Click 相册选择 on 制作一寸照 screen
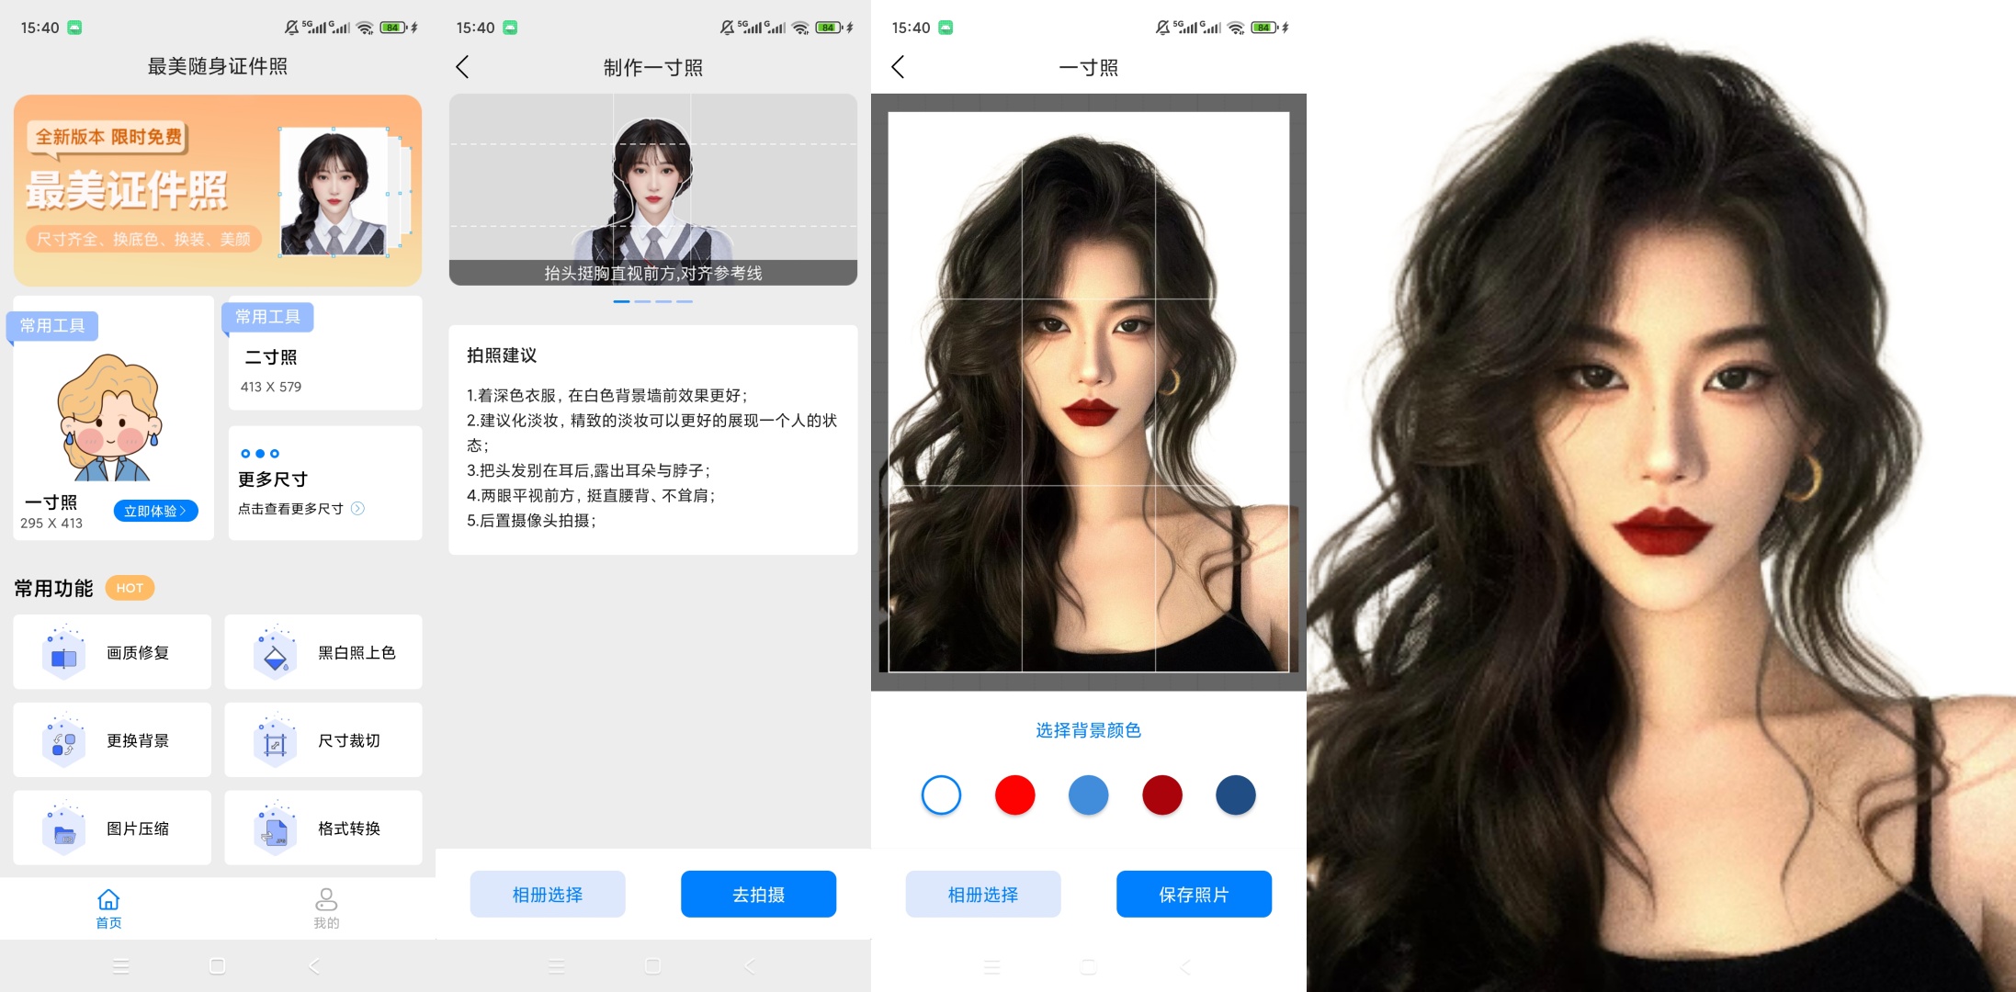This screenshot has height=992, width=2016. click(x=548, y=894)
